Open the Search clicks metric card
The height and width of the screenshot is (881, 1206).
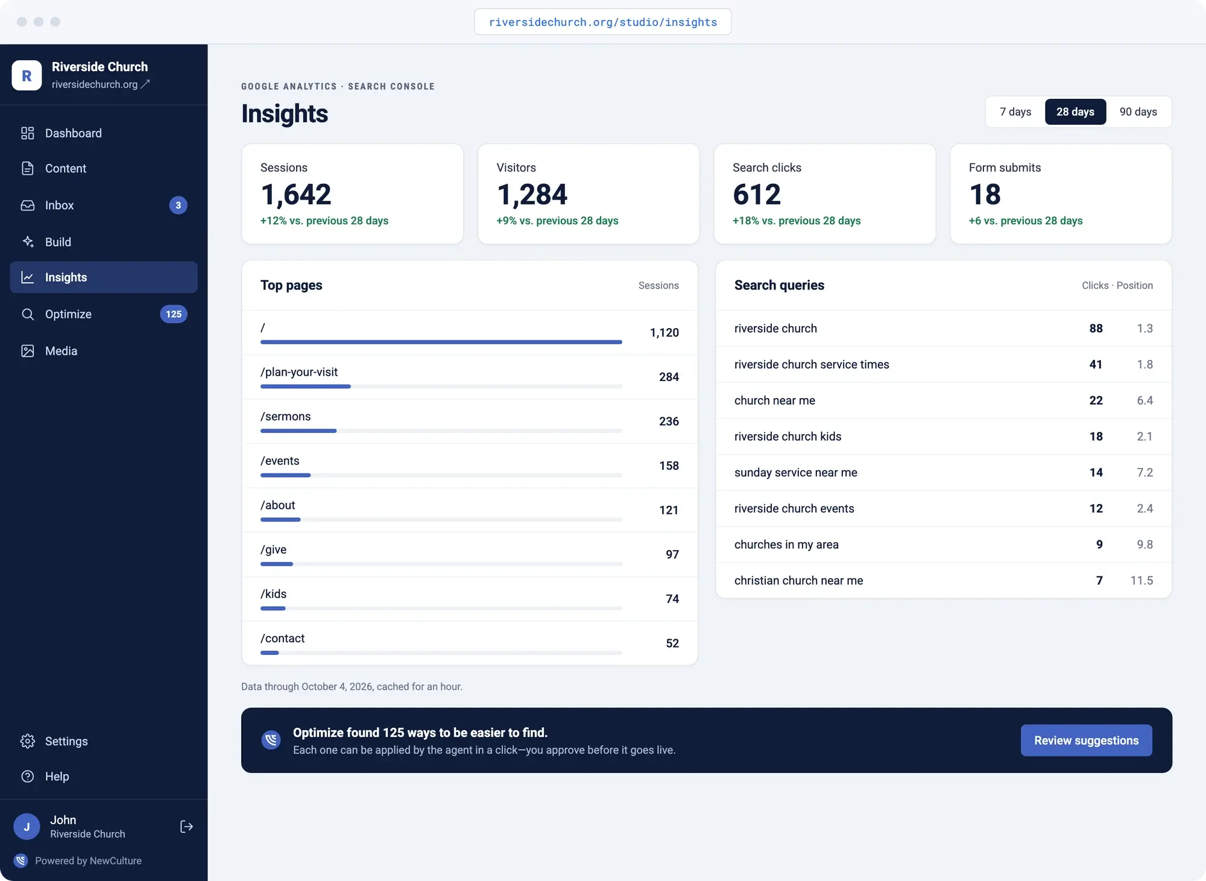(x=824, y=194)
